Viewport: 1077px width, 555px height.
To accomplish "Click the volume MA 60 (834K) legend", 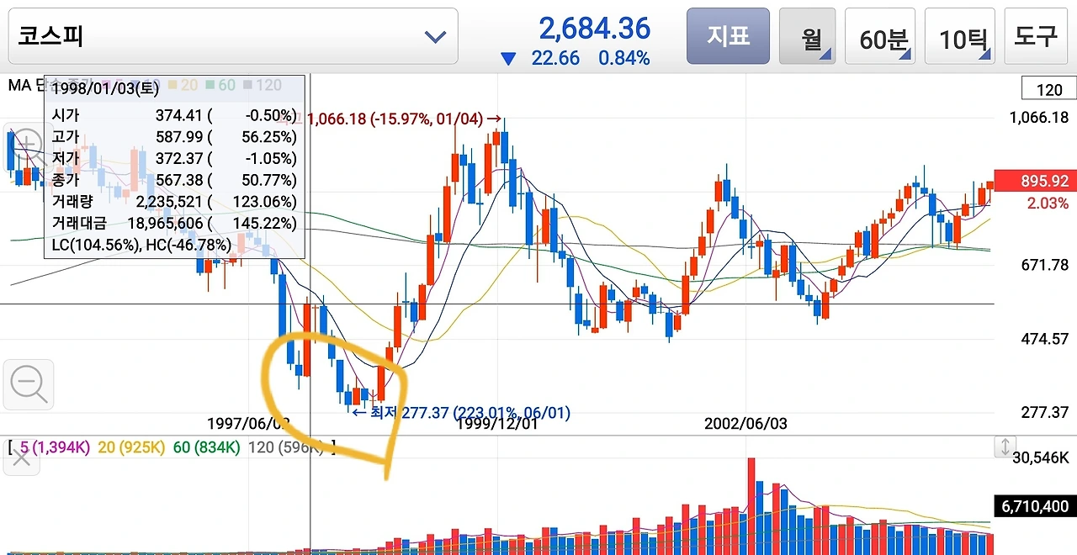I will click(207, 447).
